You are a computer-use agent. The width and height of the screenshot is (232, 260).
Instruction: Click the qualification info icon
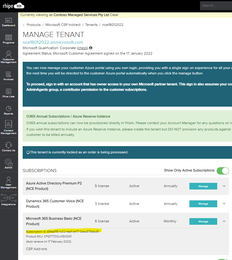[91, 48]
